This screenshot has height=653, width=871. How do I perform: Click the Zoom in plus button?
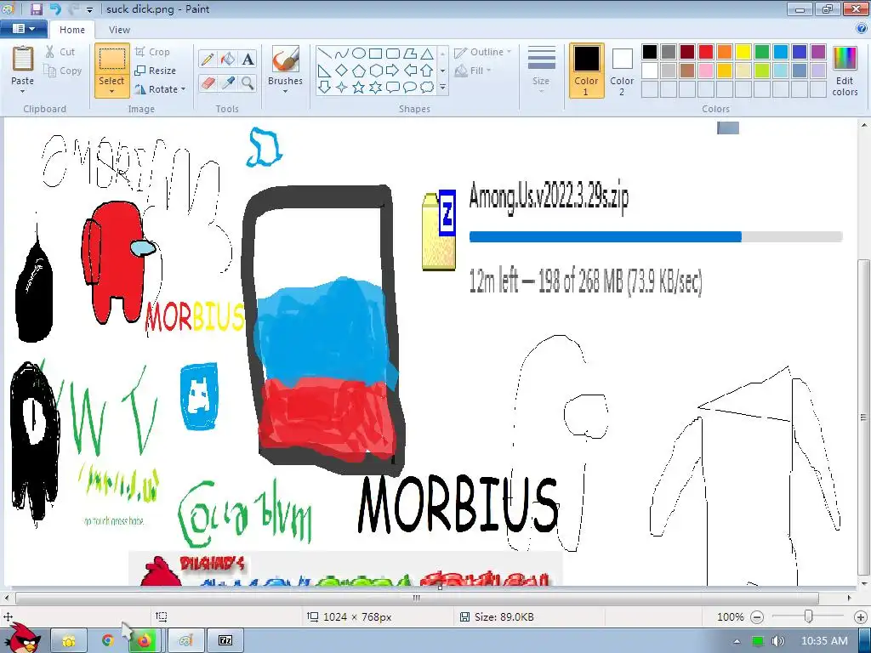[x=861, y=617]
